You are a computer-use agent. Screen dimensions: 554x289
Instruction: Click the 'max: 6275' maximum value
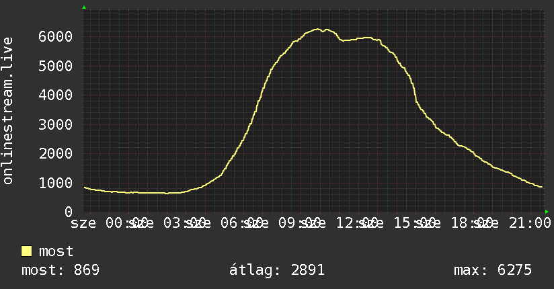tap(493, 270)
